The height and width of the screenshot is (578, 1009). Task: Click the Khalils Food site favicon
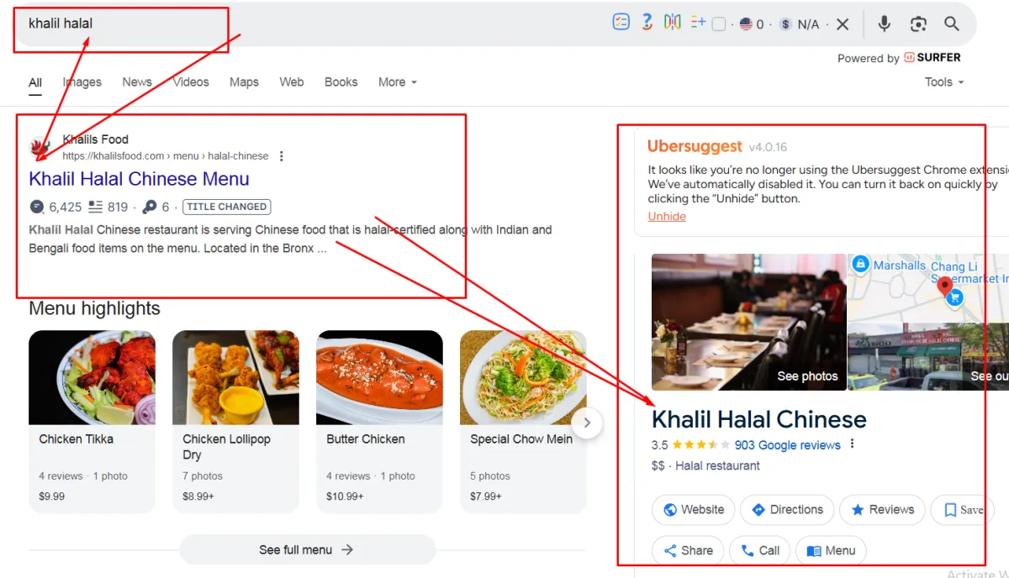pos(40,148)
